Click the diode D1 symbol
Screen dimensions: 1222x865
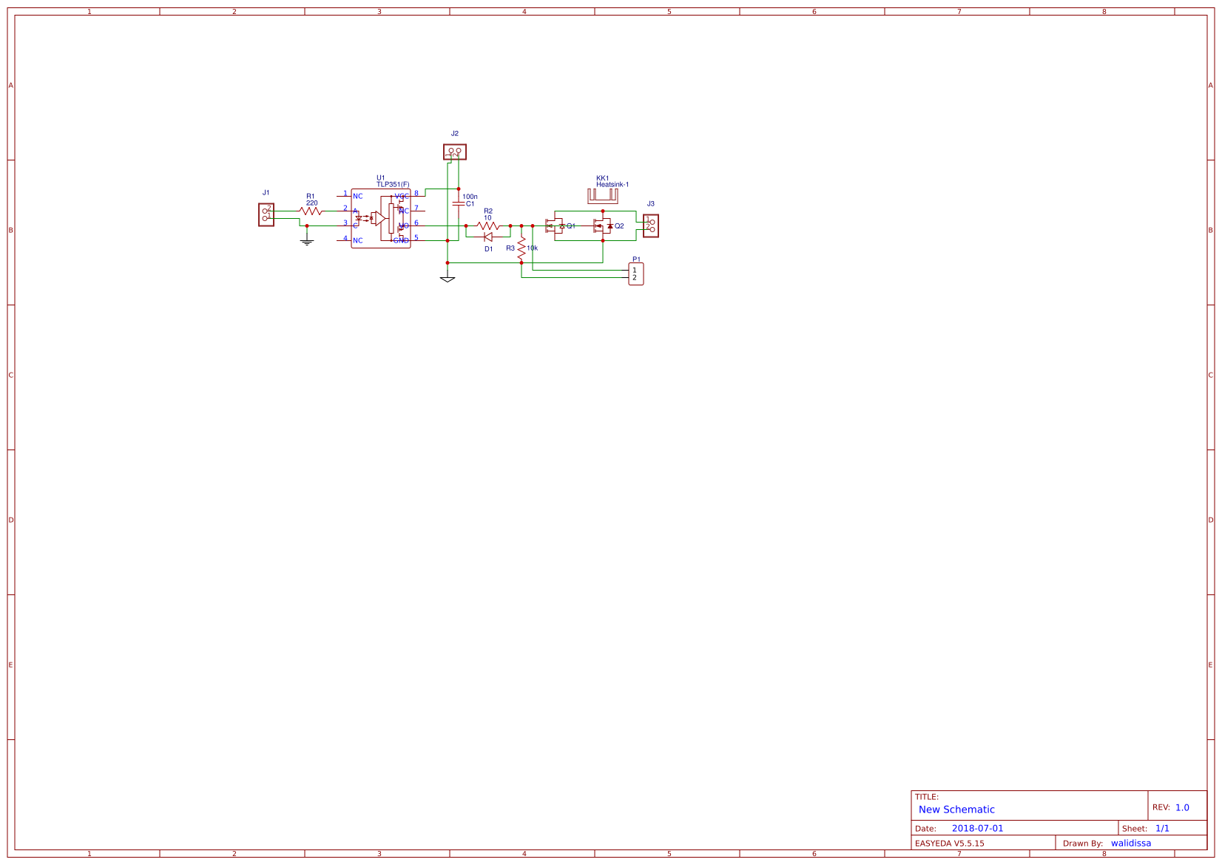[x=488, y=237]
